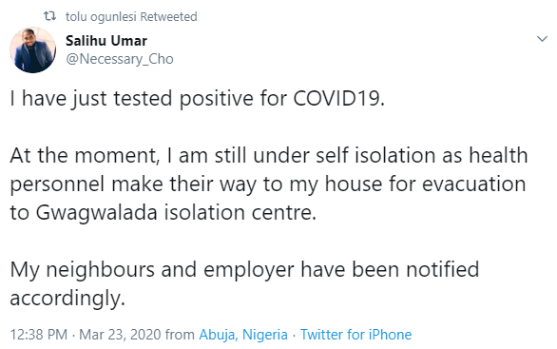Click the phrase "At the moment" in tweet
Image resolution: width=557 pixels, height=349 pixels.
click(83, 156)
